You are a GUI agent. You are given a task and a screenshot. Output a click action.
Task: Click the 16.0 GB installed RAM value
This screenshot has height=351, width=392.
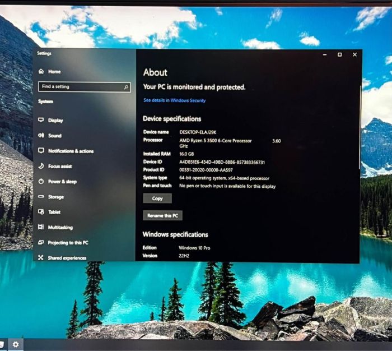click(x=186, y=154)
